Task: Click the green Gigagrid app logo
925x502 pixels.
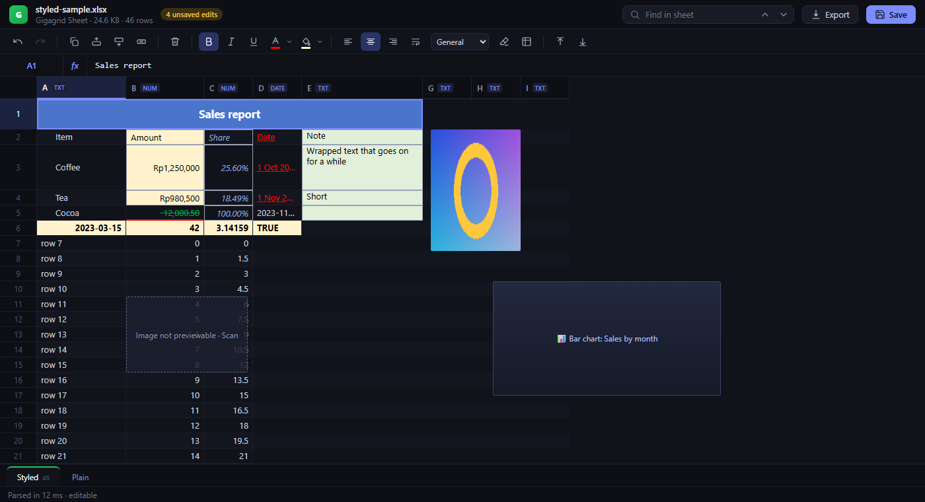Action: tap(18, 15)
